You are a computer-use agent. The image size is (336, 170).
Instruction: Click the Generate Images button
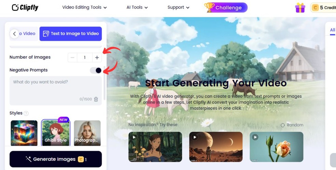pos(56,159)
